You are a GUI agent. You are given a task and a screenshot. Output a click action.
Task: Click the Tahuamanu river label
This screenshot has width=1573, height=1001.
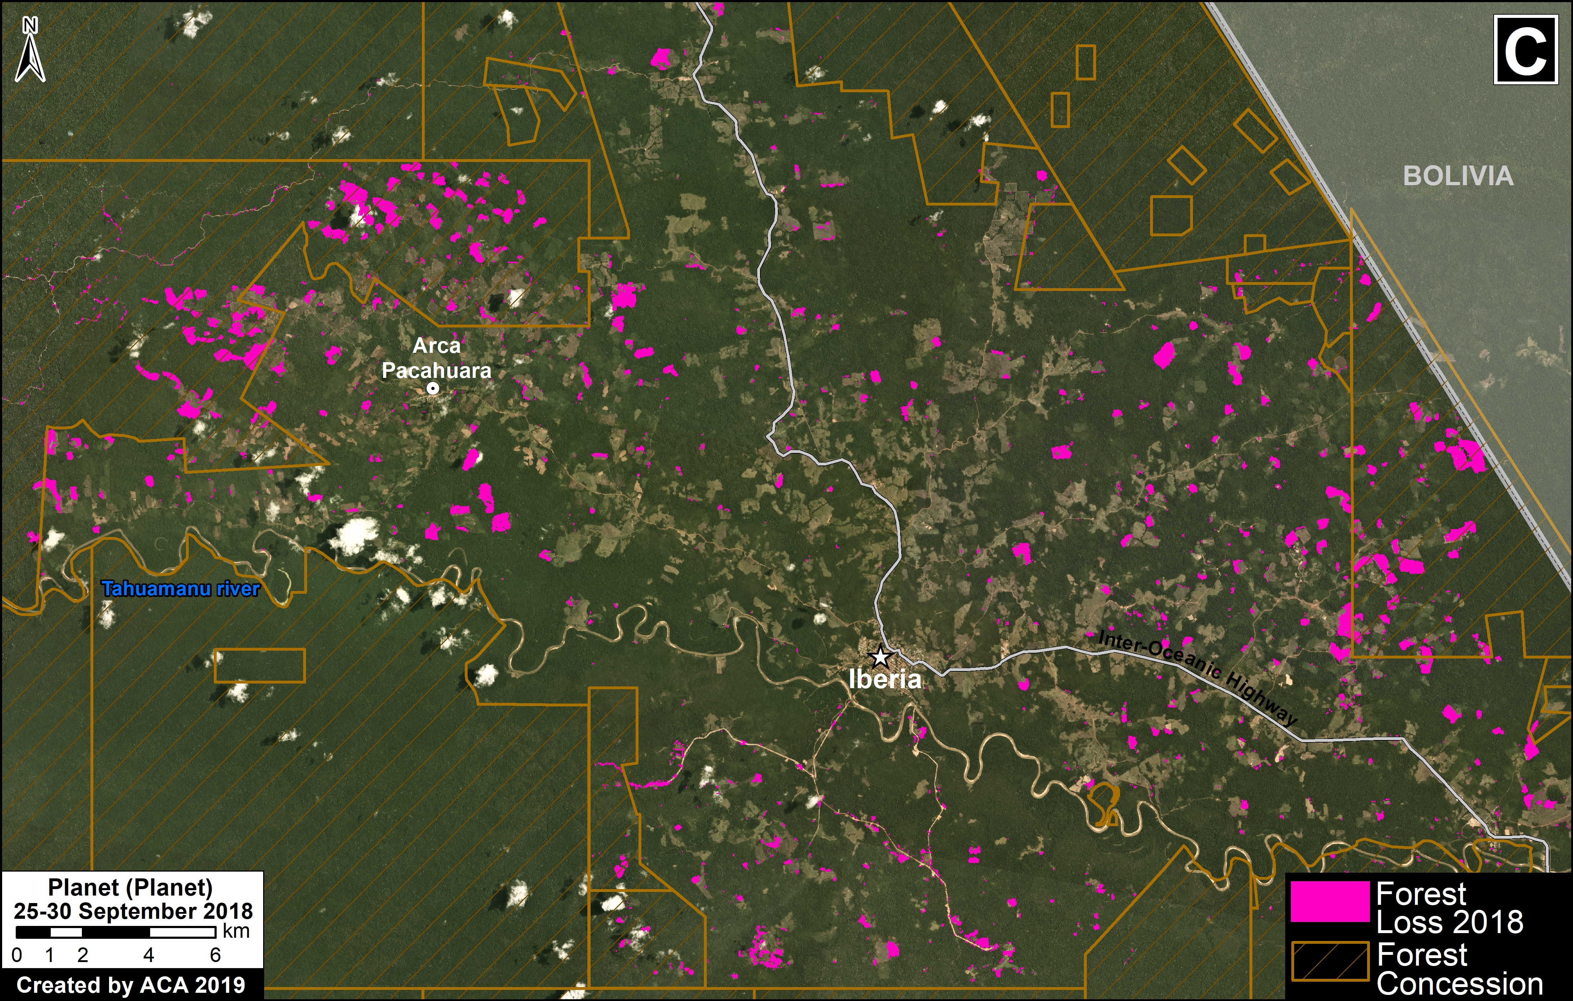[x=181, y=589]
